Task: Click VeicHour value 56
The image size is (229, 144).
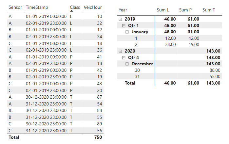Action: click(x=100, y=131)
